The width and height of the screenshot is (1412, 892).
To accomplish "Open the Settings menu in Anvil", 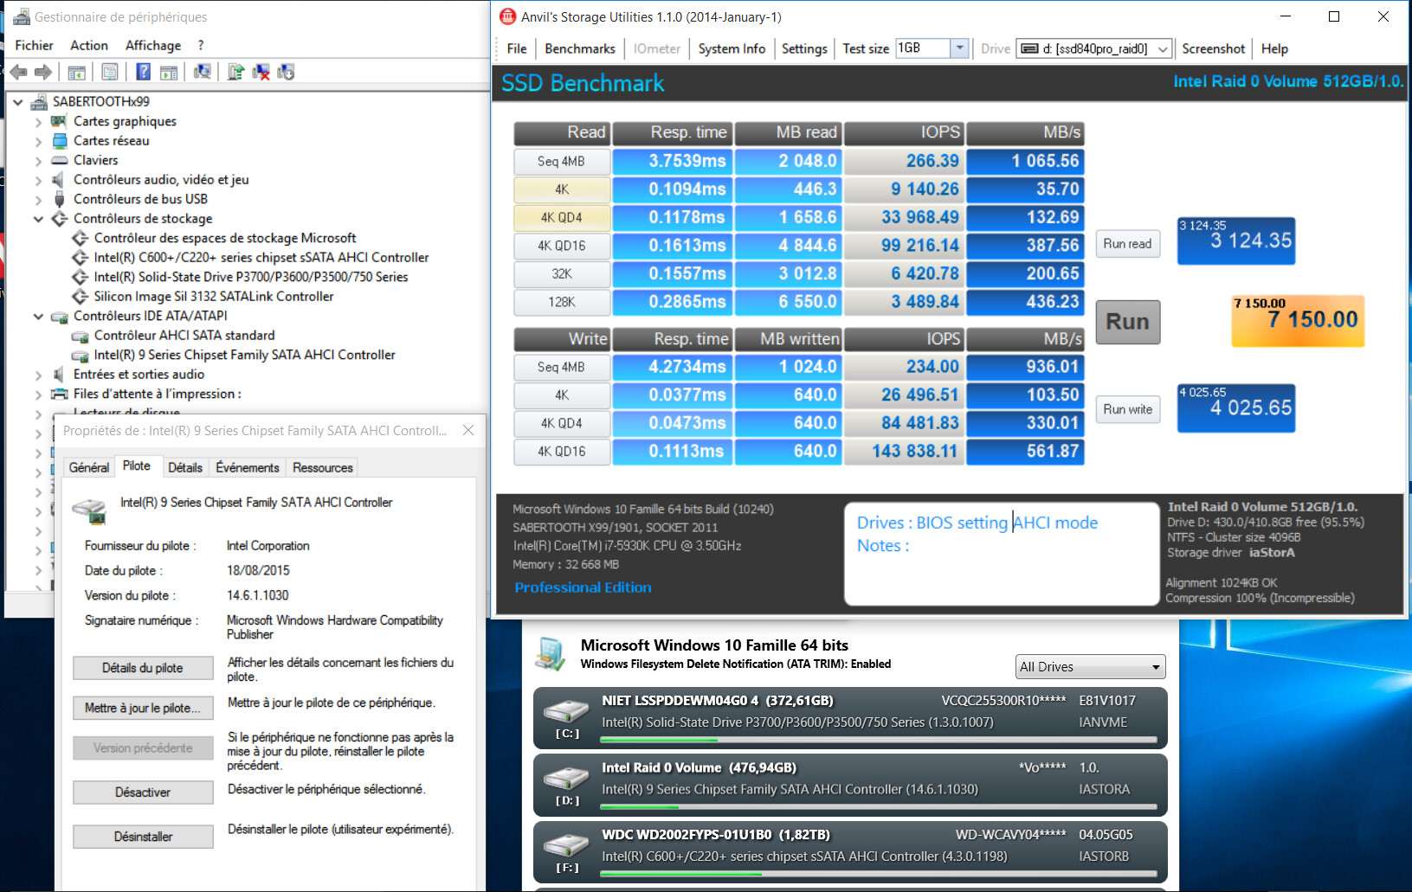I will point(804,48).
